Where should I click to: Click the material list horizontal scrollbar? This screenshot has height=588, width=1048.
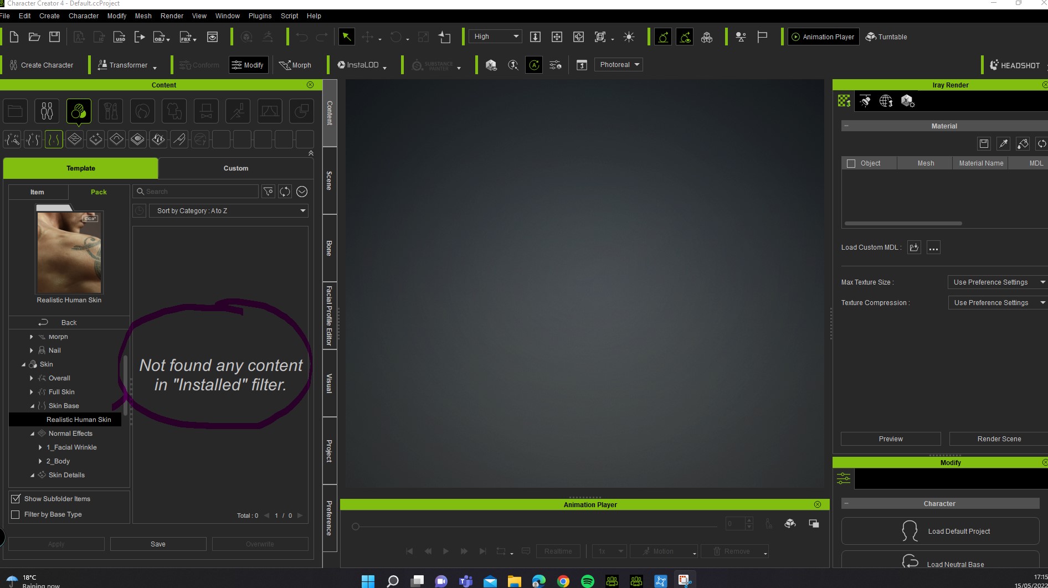click(x=903, y=224)
